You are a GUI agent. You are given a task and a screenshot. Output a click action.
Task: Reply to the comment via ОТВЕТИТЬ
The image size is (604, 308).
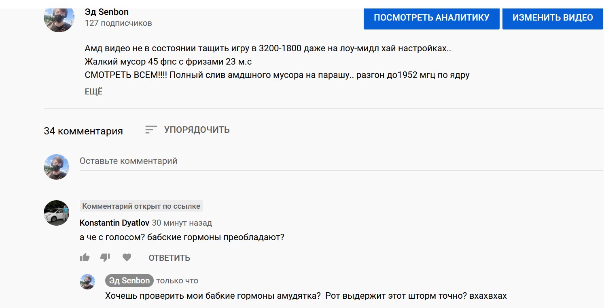pyautogui.click(x=169, y=258)
